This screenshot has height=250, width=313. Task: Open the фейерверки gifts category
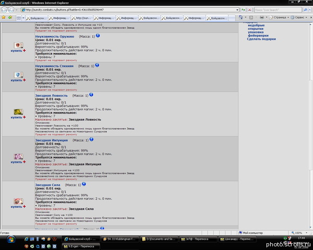[258, 35]
